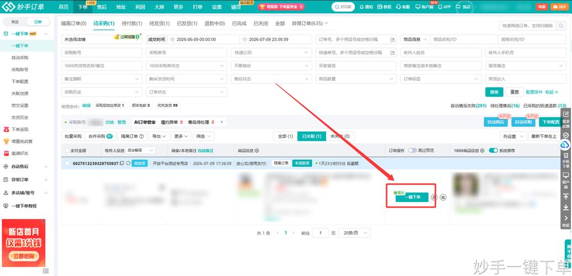
Task: Click the 客户端 monitor icon in header
Action: click(418, 7)
